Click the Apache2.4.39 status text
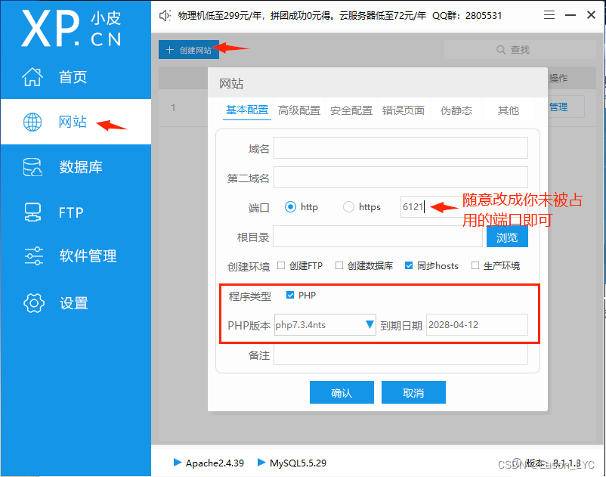The height and width of the screenshot is (477, 606). tap(215, 463)
